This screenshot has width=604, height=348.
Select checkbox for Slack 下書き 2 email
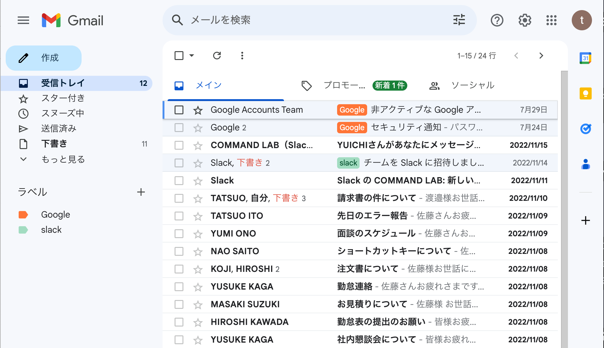pyautogui.click(x=179, y=163)
